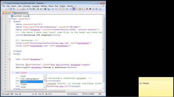
Task: Switch to the index.html tab
Action: [8, 13]
